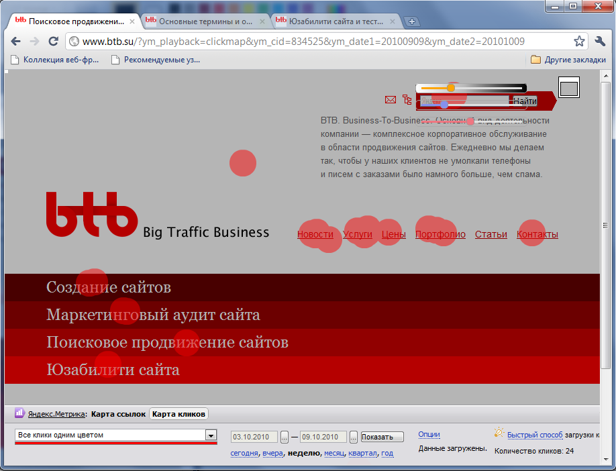Open the Опции link
Viewport: 616px width, 471px height.
tap(429, 435)
